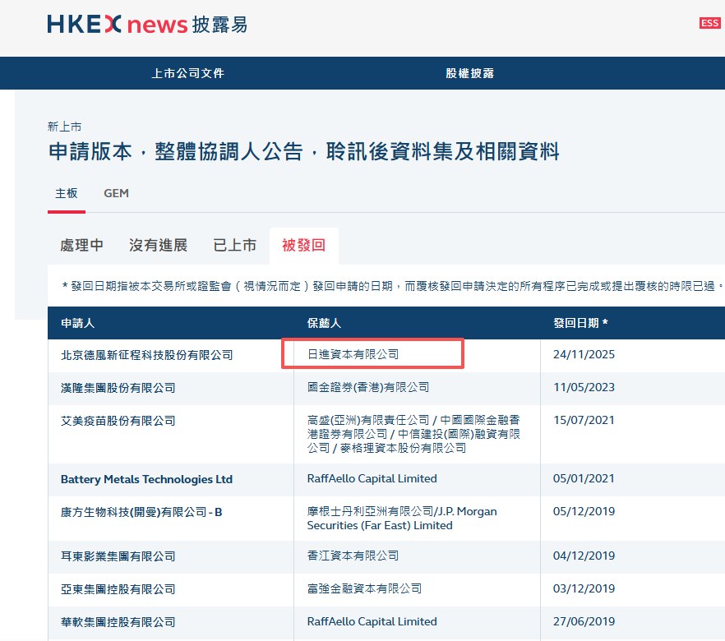Click the date 05/12/2019
725x641 pixels.
pos(584,511)
